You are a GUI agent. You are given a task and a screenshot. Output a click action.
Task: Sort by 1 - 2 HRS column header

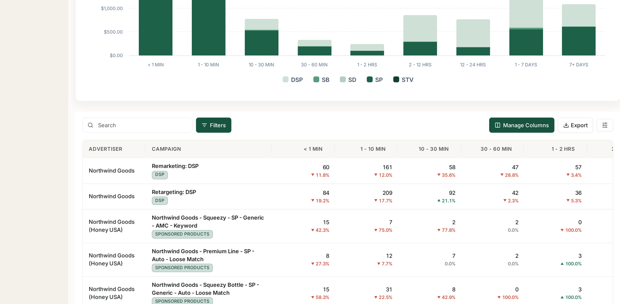pos(563,149)
